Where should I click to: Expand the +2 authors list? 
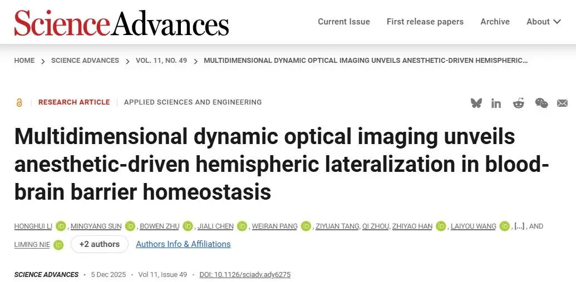(99, 244)
